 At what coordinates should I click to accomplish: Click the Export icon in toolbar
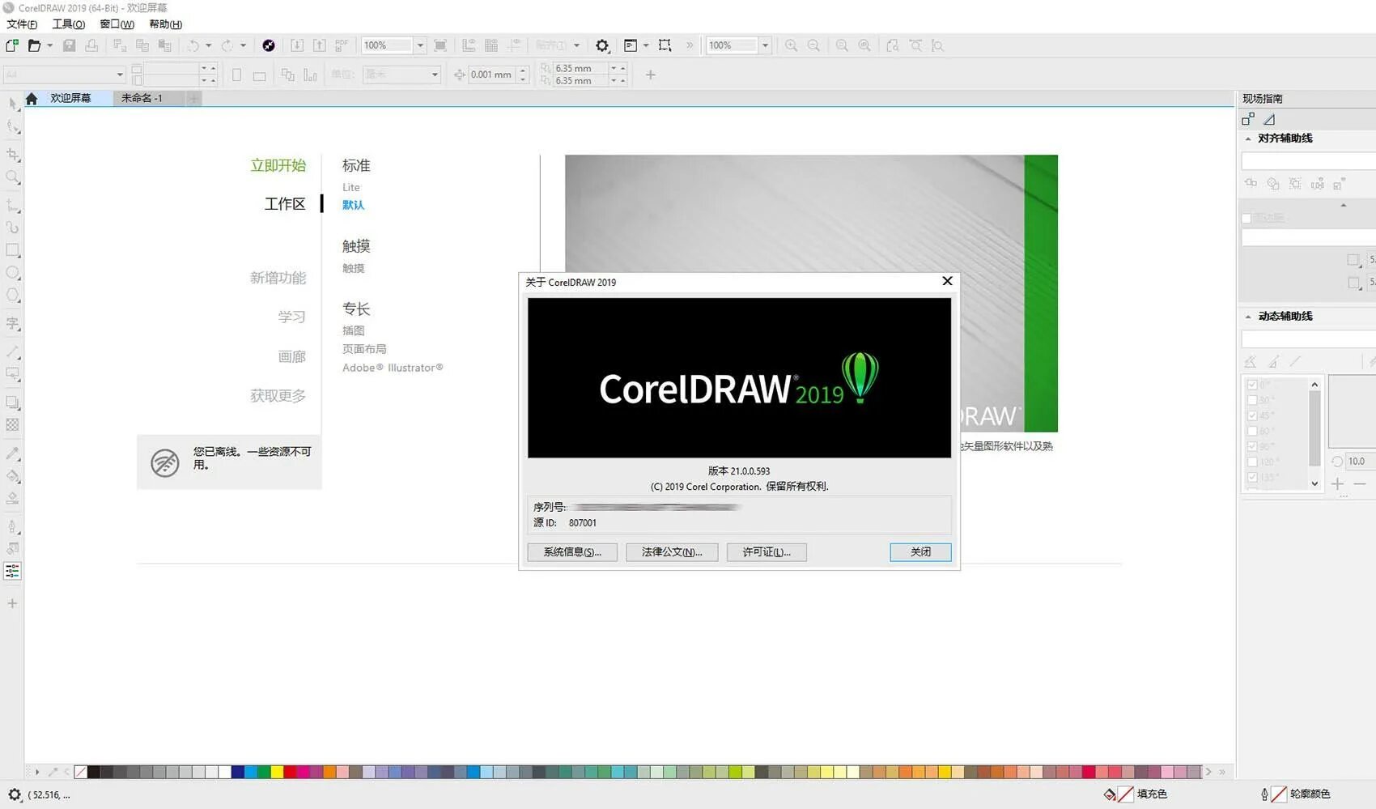[x=320, y=45]
